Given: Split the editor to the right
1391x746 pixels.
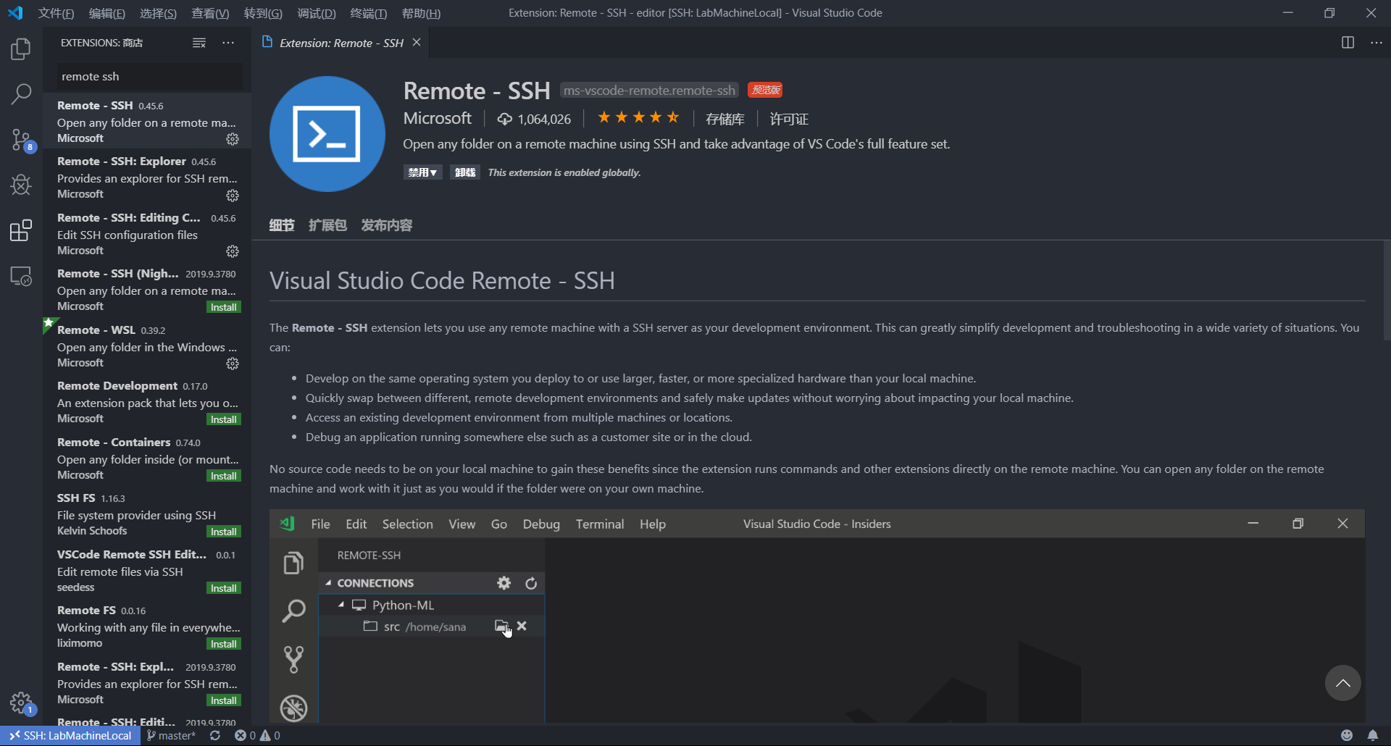Looking at the screenshot, I should tap(1348, 43).
